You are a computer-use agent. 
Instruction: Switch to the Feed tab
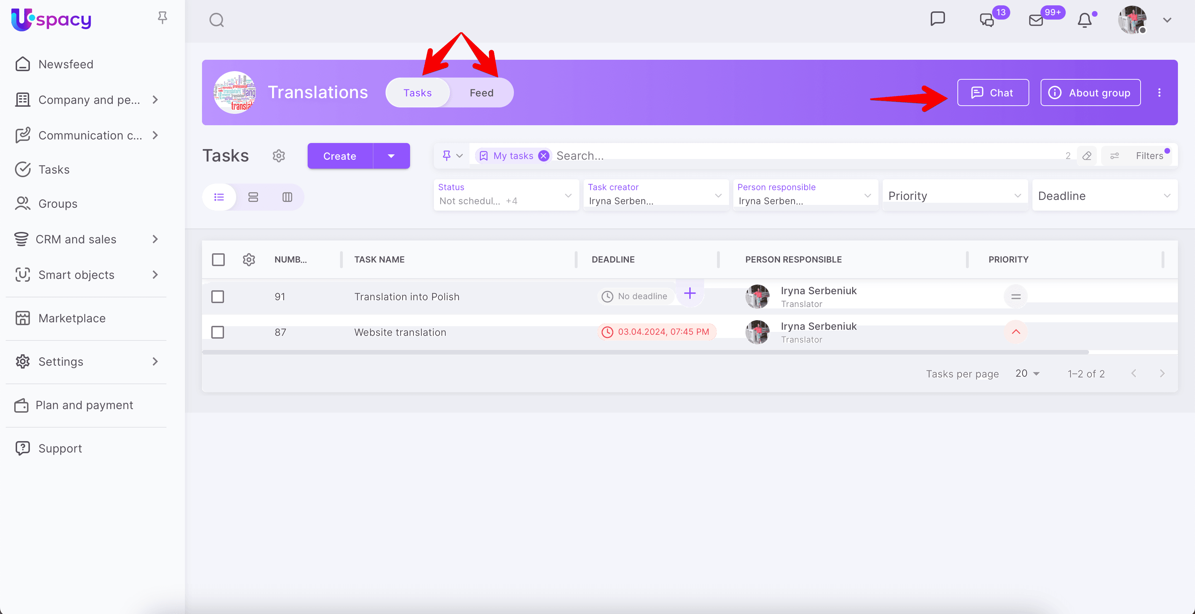pos(482,92)
